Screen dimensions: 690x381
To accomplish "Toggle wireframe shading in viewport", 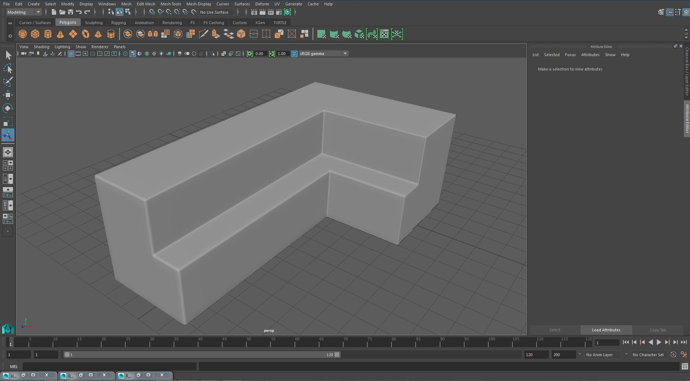I will click(125, 54).
